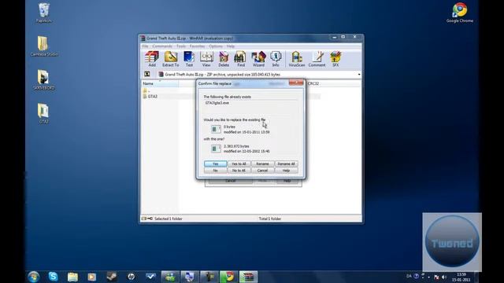This screenshot has width=504, height=283.
Task: Run VirusScan on the archive
Action: (296, 59)
